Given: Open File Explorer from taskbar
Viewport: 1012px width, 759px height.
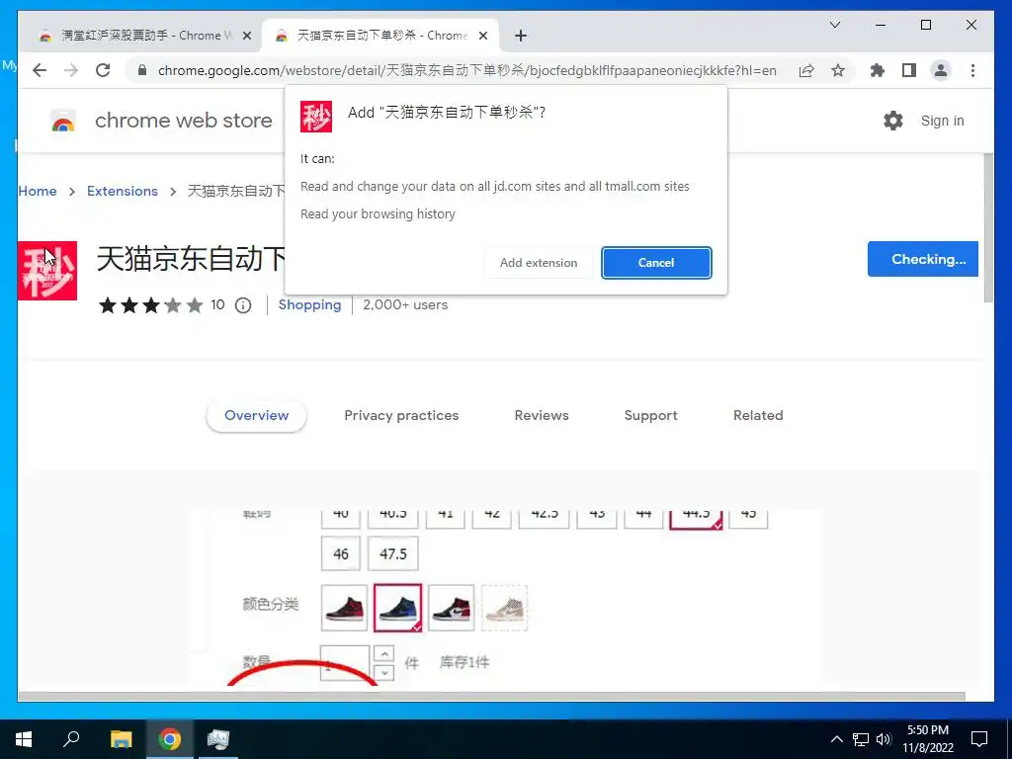Looking at the screenshot, I should (121, 739).
